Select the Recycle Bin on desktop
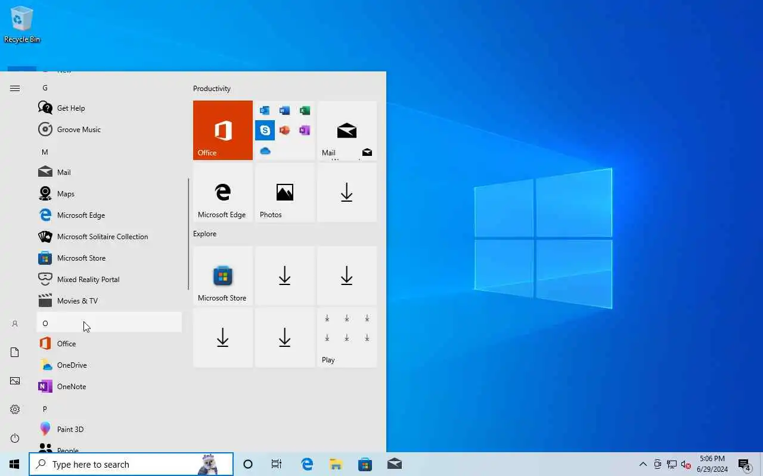The height and width of the screenshot is (476, 763). pyautogui.click(x=22, y=24)
